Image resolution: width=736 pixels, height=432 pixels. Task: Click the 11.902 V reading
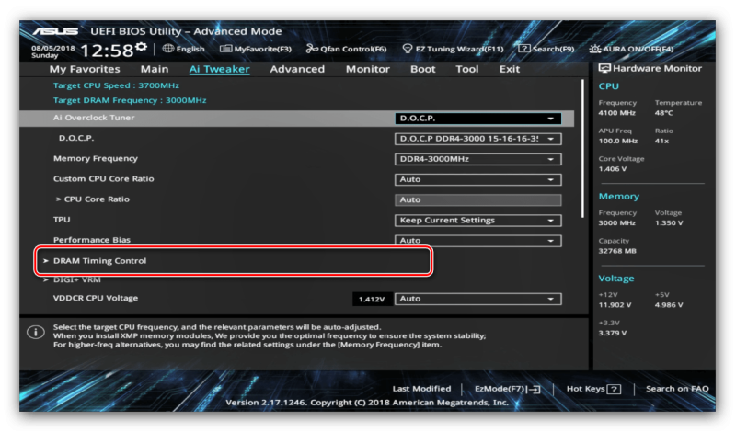pyautogui.click(x=615, y=305)
